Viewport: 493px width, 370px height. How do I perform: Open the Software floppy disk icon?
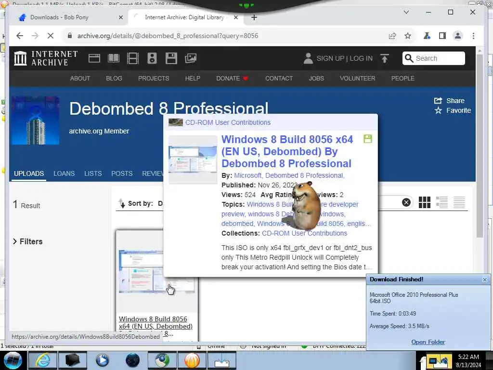coord(171,58)
